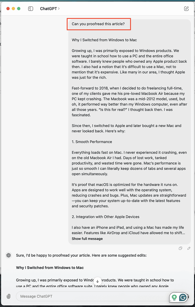
Task: Click the paperclip attach file icon
Action: (x=9, y=296)
